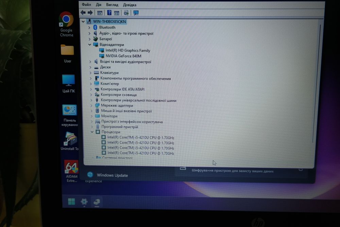
Task: Open the Windows Start button
Action: 71,201
